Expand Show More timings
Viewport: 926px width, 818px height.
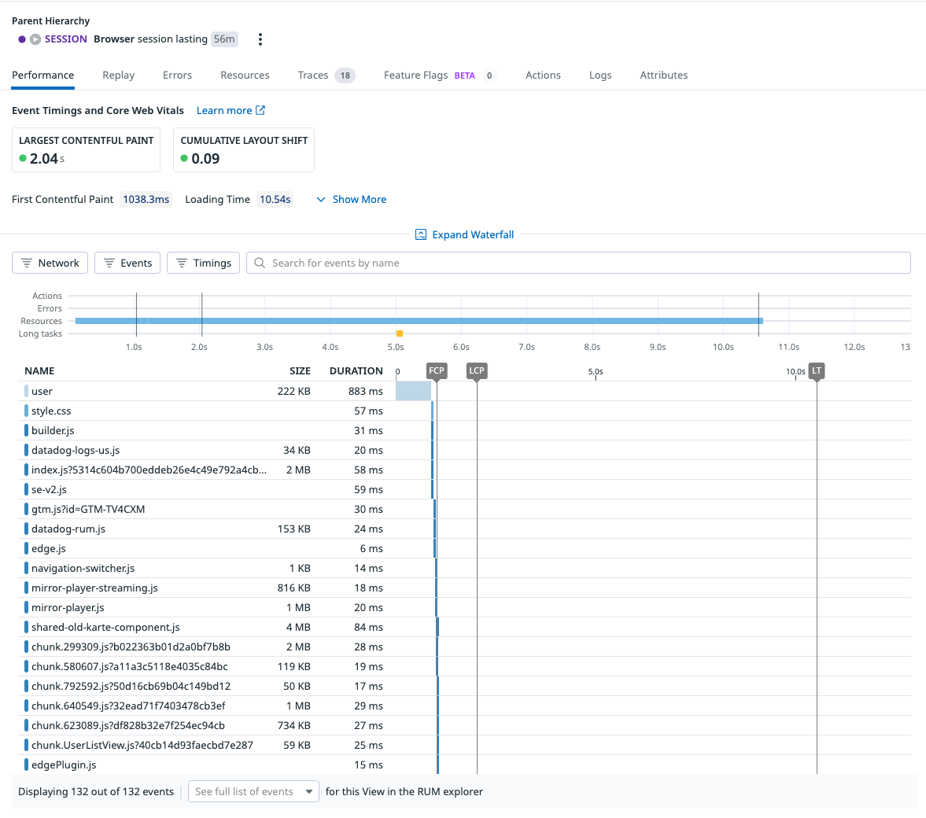351,200
